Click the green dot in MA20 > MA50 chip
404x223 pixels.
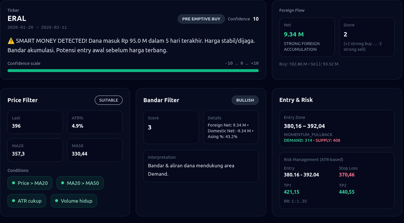[x=63, y=183]
